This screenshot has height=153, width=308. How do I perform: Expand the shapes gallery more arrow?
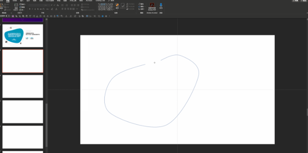[x=114, y=9]
